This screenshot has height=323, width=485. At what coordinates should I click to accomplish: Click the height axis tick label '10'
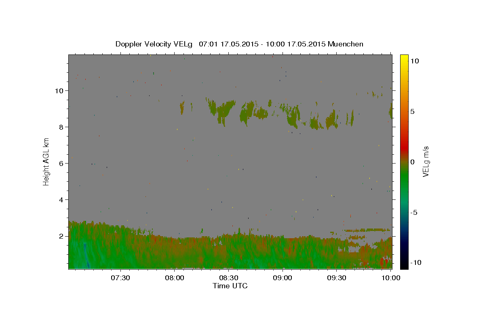click(59, 91)
